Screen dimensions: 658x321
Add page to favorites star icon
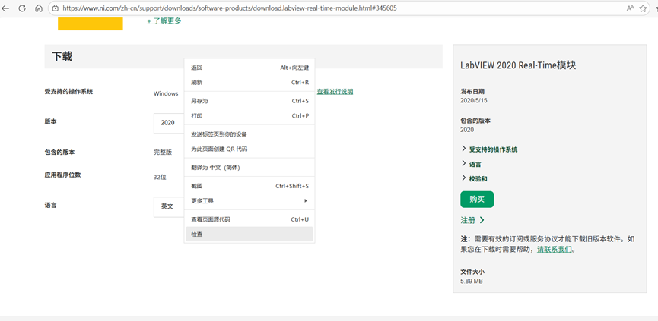tap(643, 8)
